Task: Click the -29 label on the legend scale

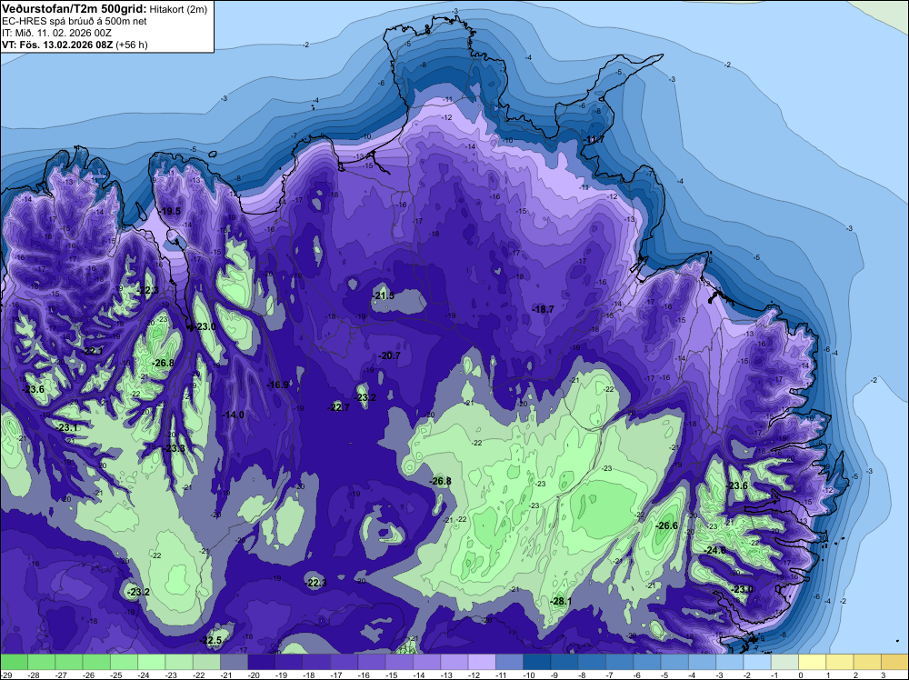Action: 5,675
